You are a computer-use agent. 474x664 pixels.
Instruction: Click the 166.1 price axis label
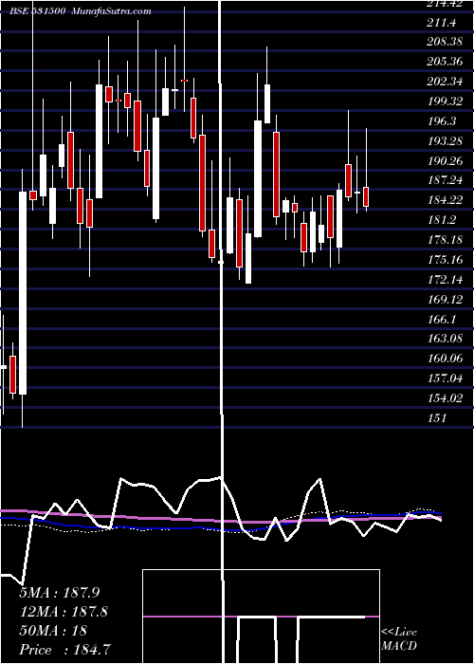click(442, 319)
